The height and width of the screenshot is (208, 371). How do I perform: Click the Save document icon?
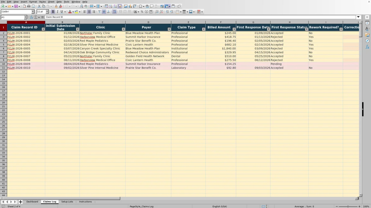[16, 6]
